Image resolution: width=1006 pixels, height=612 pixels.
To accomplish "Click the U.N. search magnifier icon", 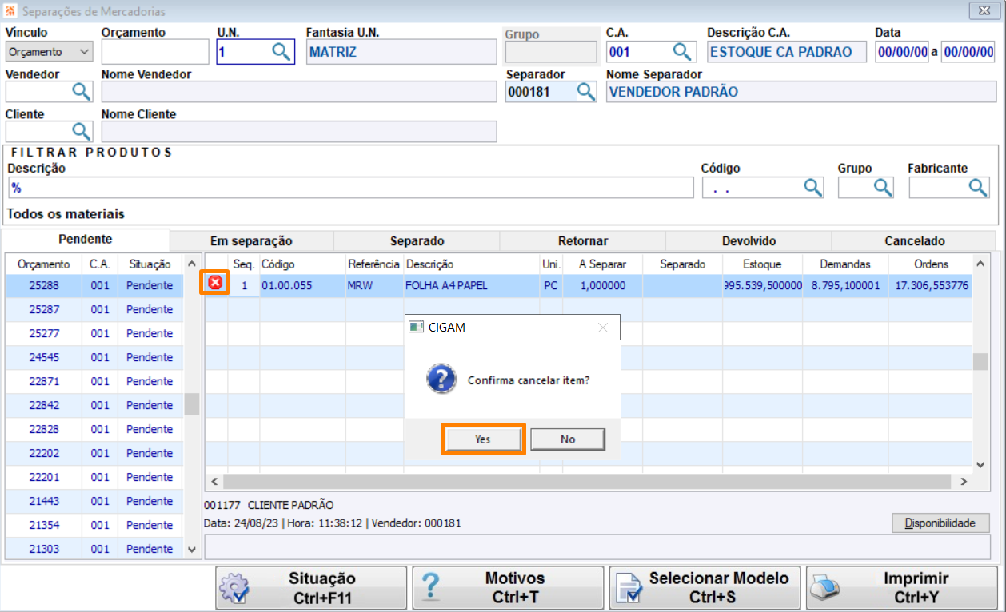I will tap(281, 52).
